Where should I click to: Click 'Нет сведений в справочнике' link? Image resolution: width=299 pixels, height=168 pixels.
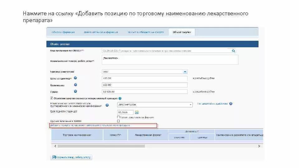coord(212,104)
